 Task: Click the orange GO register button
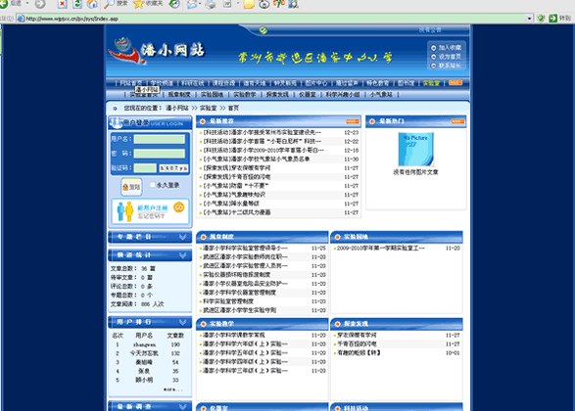(179, 206)
